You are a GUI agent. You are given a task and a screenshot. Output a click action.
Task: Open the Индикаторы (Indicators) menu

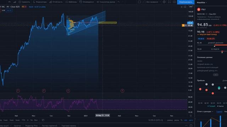39,2
